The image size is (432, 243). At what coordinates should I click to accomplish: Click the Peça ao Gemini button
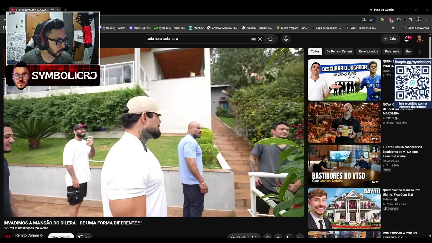tap(382, 10)
